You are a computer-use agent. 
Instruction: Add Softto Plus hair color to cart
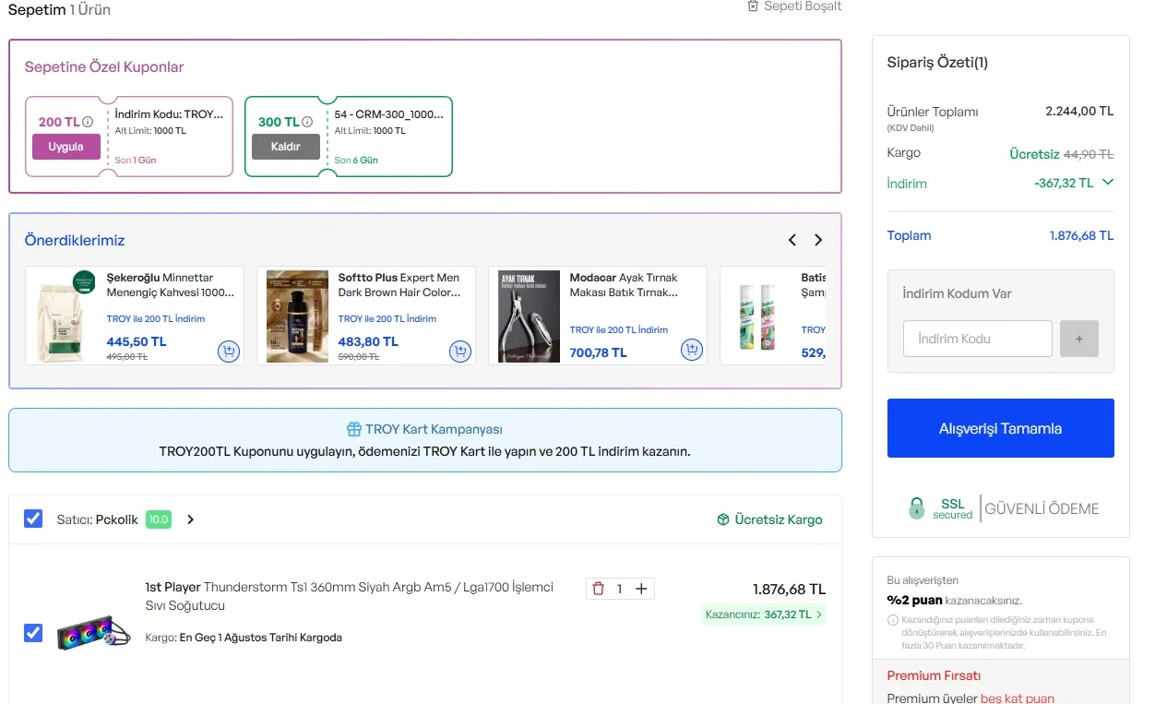tap(459, 351)
